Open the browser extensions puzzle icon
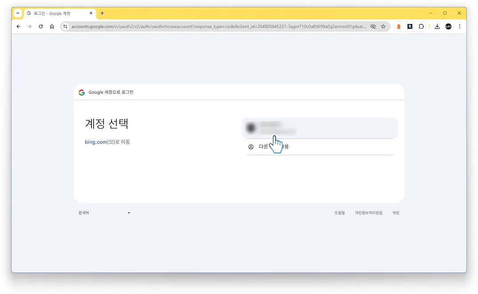Viewport: 478px width, 294px height. tap(421, 26)
